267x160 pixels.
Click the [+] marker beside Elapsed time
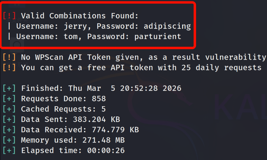9,150
